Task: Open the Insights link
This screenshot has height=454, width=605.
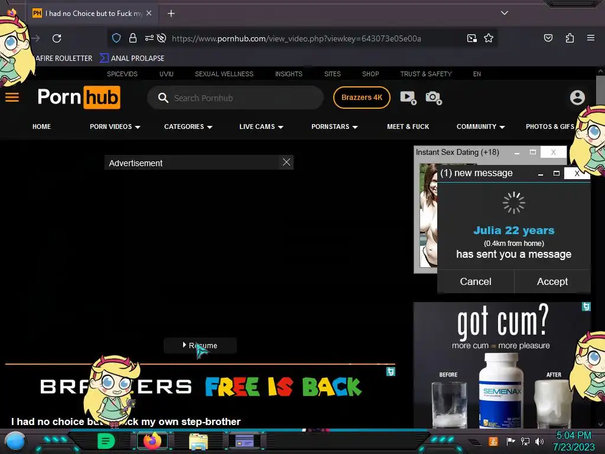Action: coord(288,74)
